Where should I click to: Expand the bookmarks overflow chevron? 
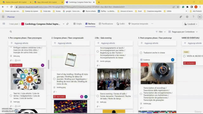point(186,11)
